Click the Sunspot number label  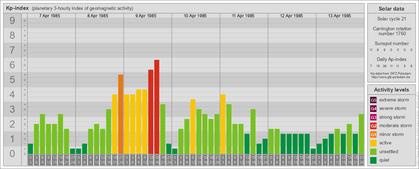coord(392,44)
